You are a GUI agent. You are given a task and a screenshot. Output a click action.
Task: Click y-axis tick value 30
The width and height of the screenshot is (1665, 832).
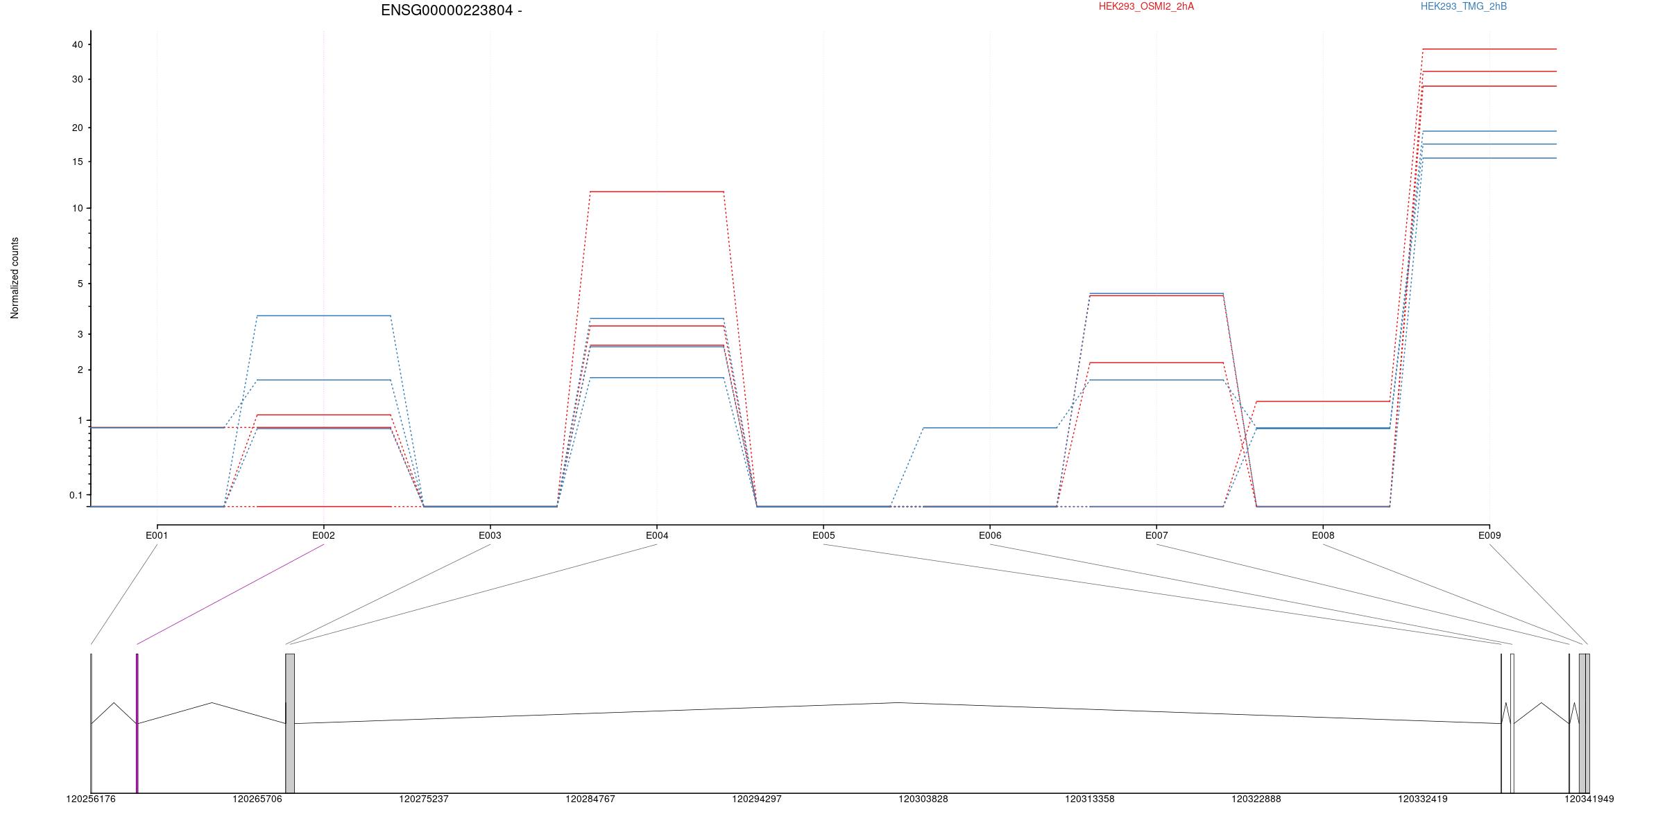tap(77, 79)
